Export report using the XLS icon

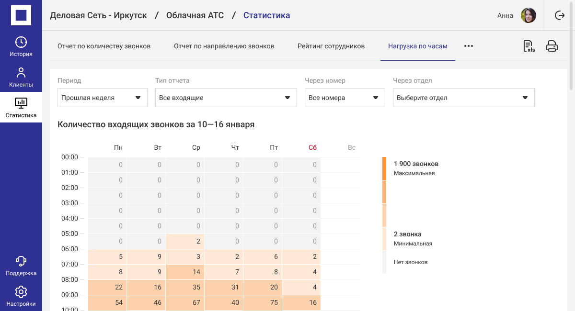tap(529, 46)
